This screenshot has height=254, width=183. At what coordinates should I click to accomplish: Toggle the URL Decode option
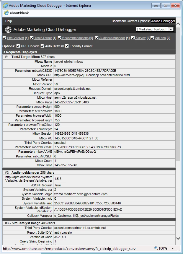pyautogui.click(x=18, y=46)
